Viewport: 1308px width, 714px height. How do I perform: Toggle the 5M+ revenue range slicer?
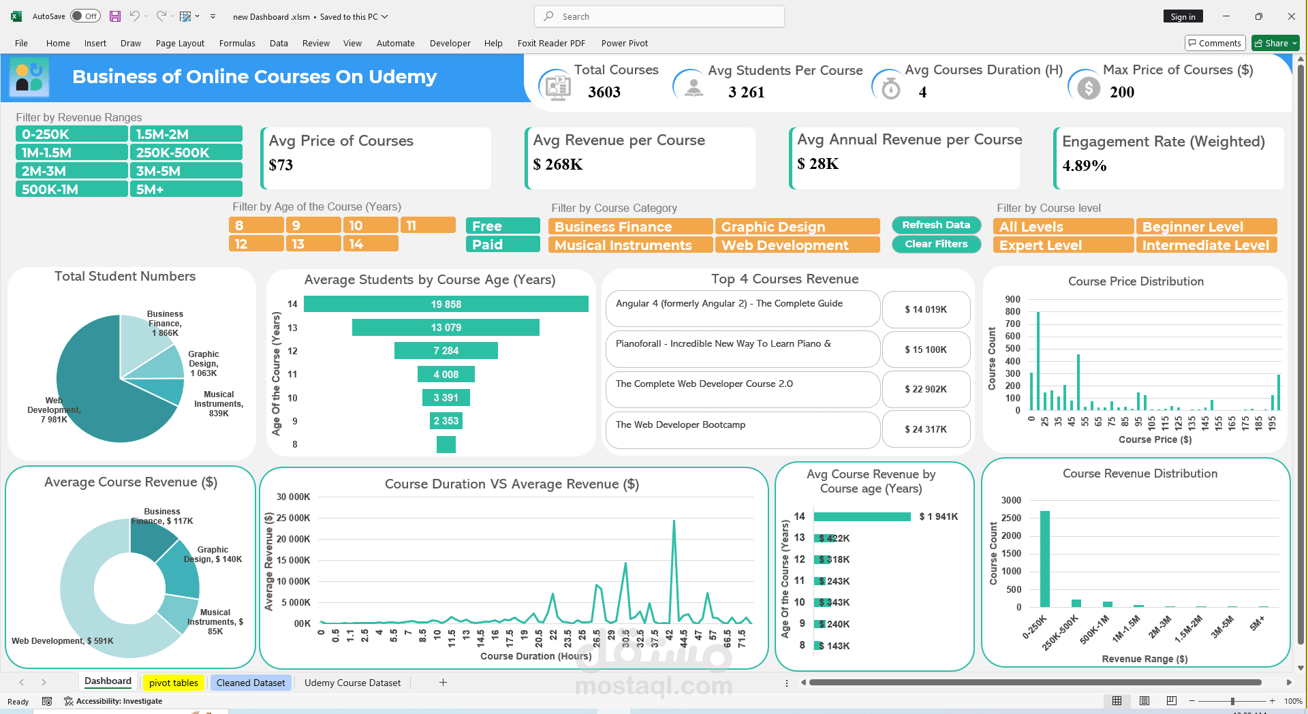(186, 189)
